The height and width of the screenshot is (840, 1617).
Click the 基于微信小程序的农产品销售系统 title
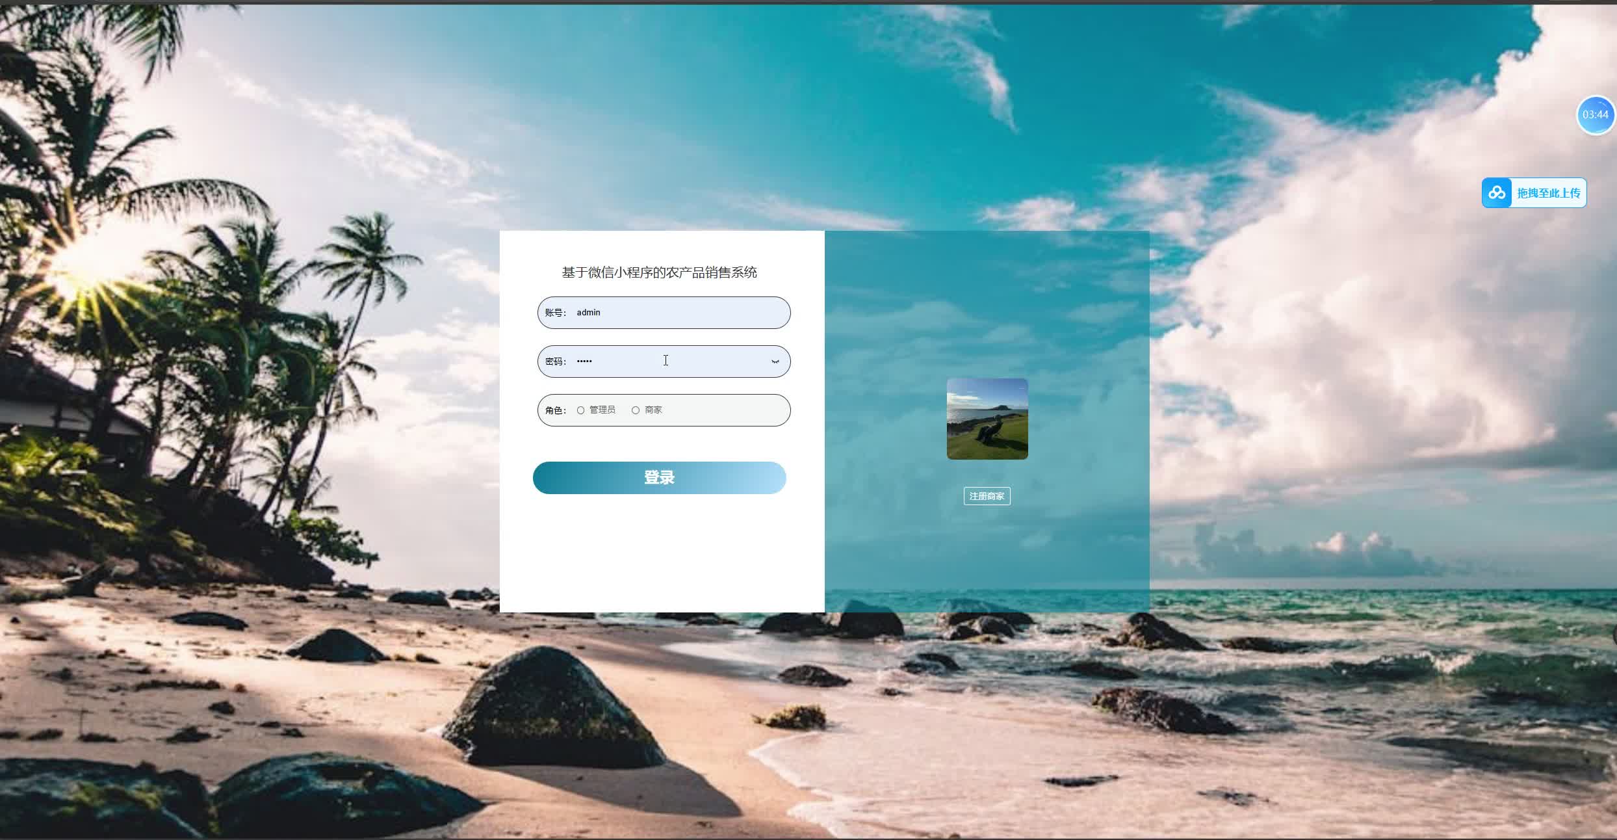click(659, 272)
